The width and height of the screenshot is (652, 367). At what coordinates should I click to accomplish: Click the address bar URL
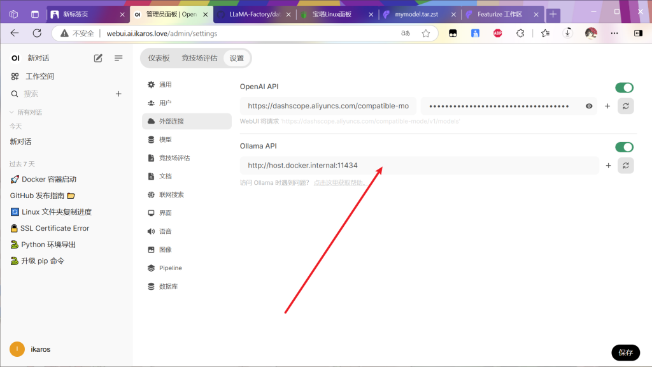pos(162,33)
